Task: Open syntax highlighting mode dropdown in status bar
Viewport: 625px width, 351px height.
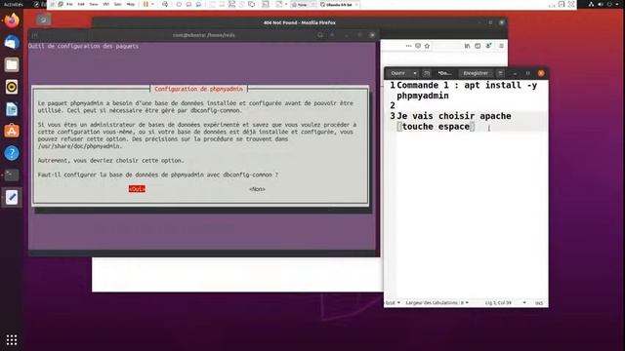Action: (x=393, y=303)
